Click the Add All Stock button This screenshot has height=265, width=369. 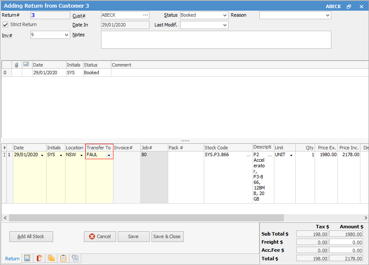tap(31, 236)
